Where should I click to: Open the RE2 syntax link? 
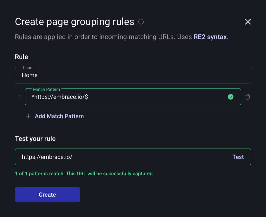(x=210, y=37)
